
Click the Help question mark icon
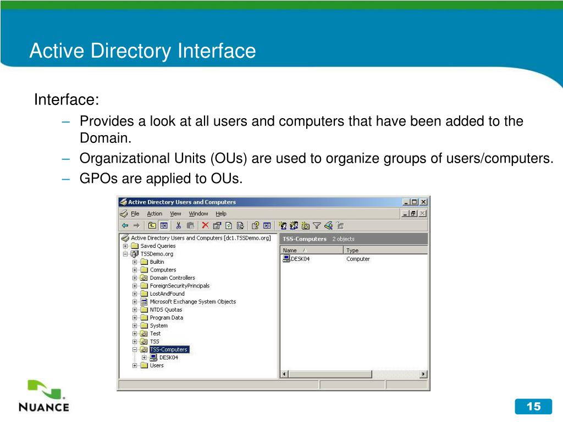point(255,225)
